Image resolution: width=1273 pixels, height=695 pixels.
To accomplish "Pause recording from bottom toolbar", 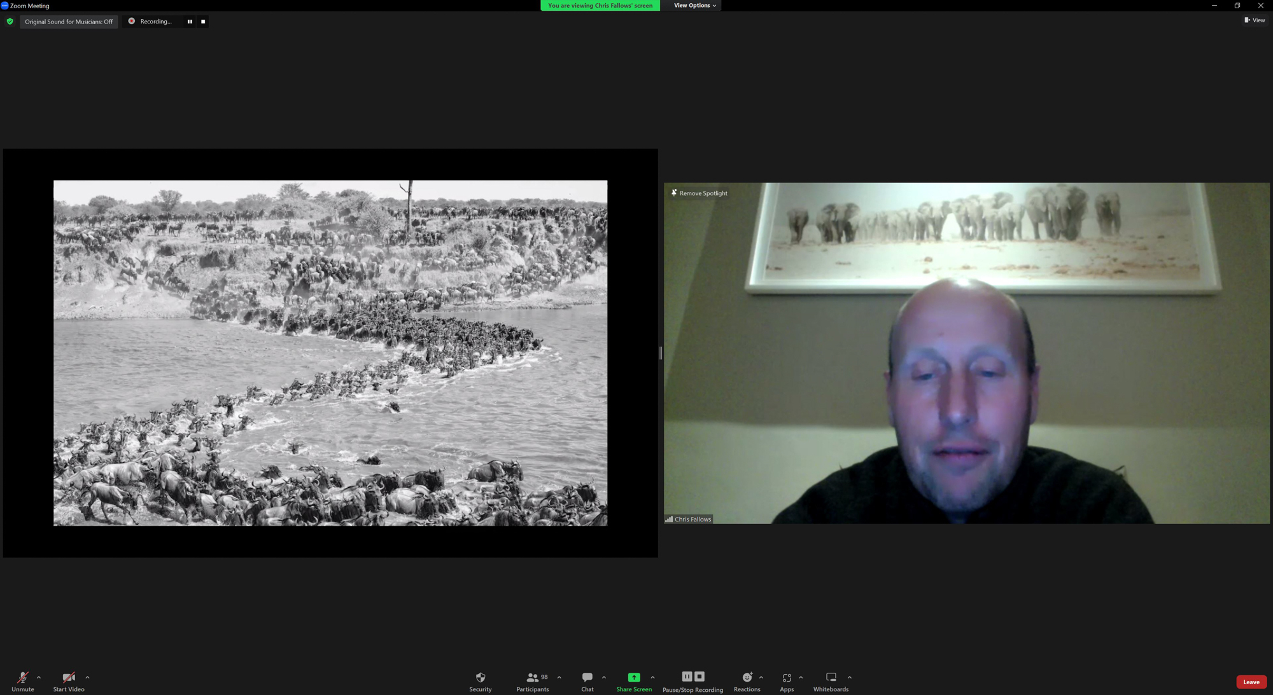I will (x=687, y=677).
